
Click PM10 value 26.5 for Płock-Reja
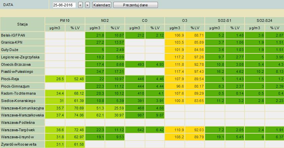[x=55, y=79]
